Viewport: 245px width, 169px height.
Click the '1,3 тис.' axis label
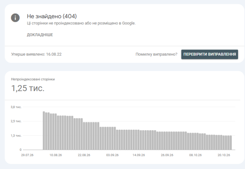[x=16, y=136]
